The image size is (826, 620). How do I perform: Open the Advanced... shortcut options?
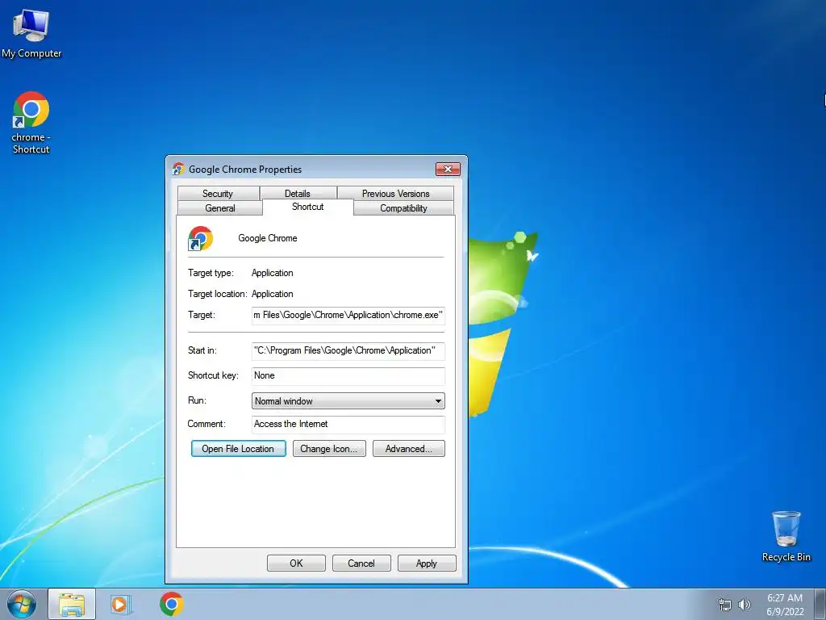pos(409,449)
